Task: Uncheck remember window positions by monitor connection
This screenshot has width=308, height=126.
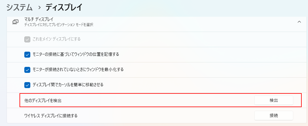Action: coord(27,54)
